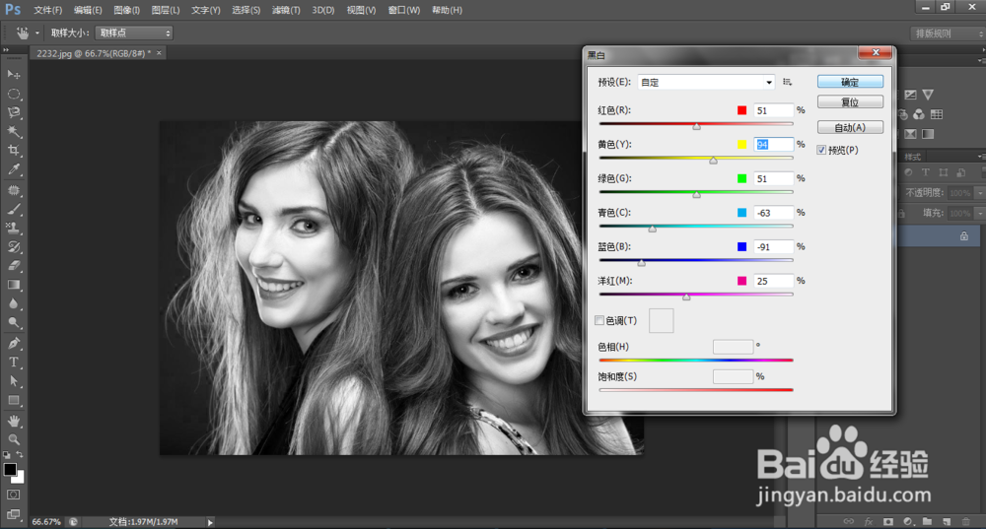Click the Auto (自动) button
The width and height of the screenshot is (986, 529).
tap(850, 127)
